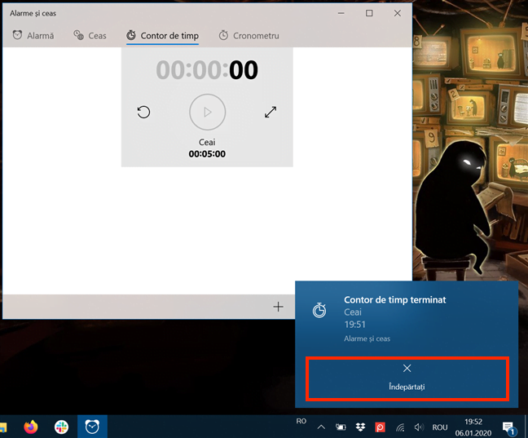Open Firefox from the taskbar
This screenshot has height=438, width=528.
point(31,427)
